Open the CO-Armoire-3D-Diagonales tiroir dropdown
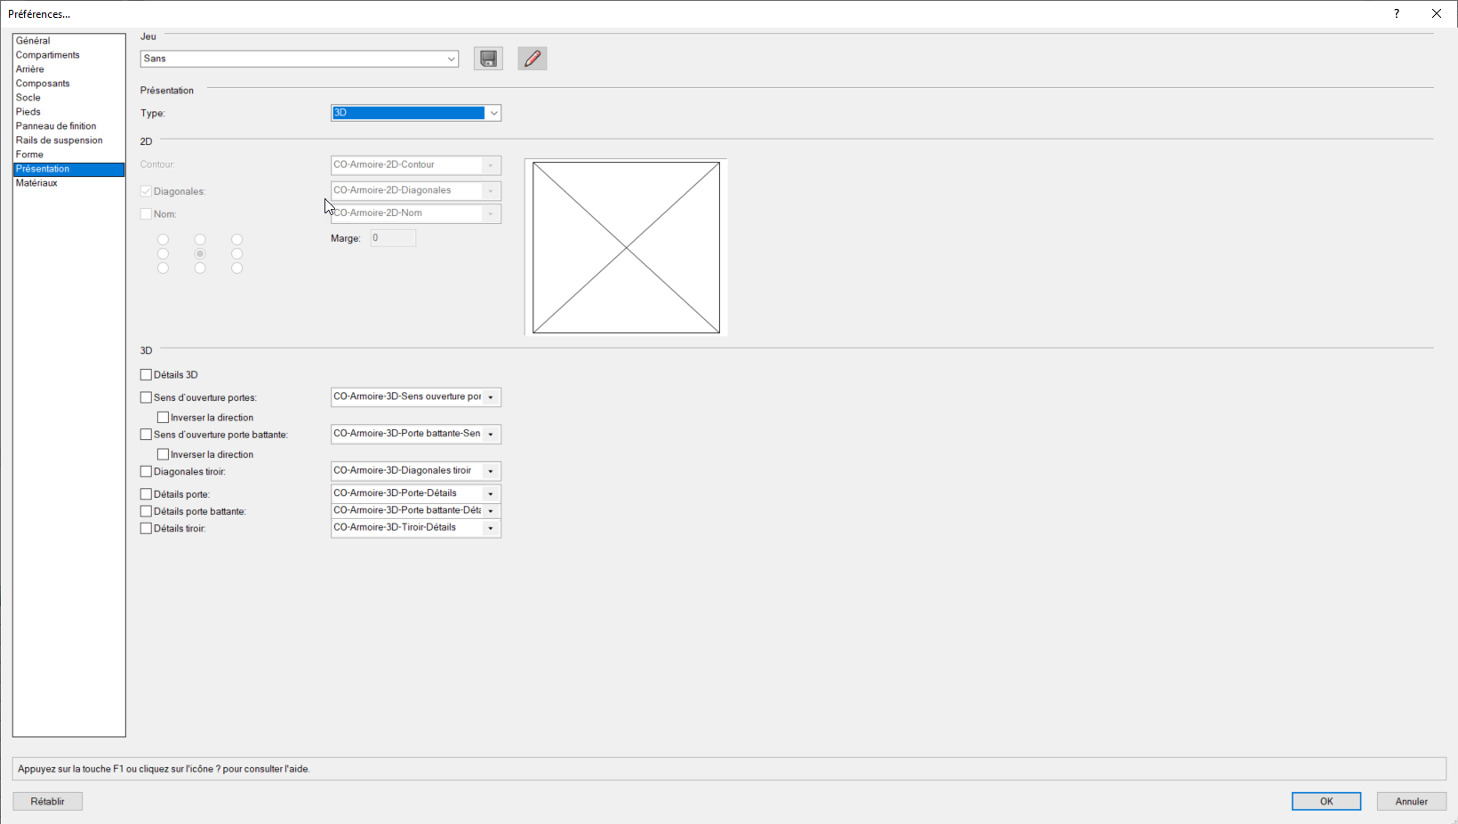 (x=490, y=470)
